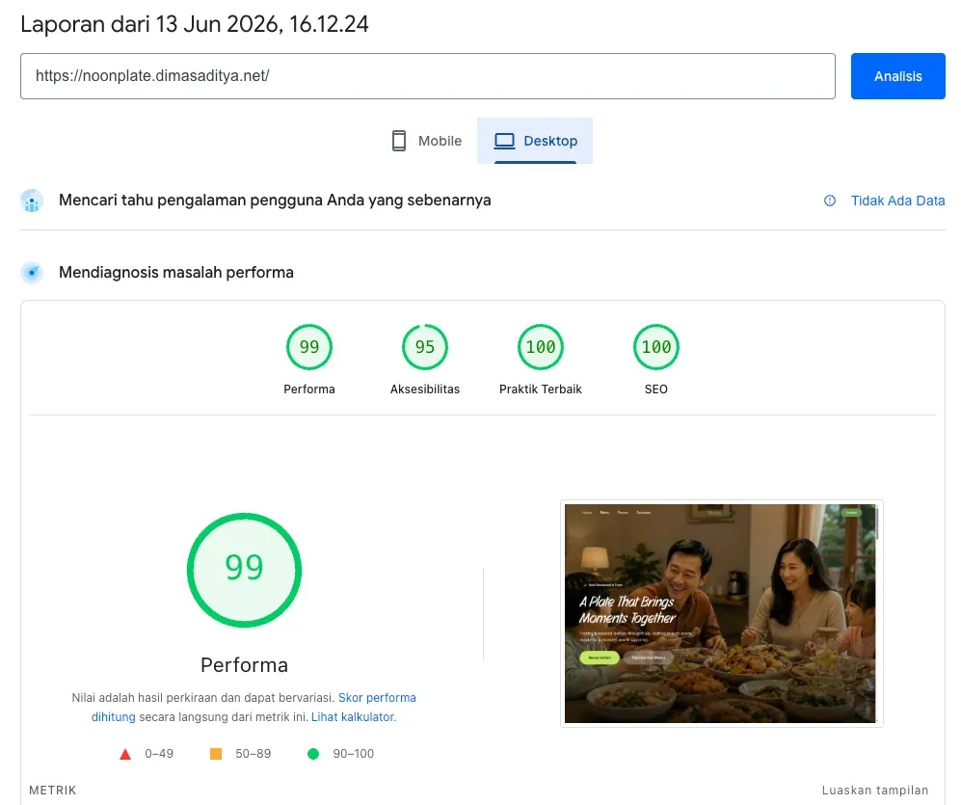
Task: Expand view with Luaskan tampilan
Action: [x=874, y=791]
